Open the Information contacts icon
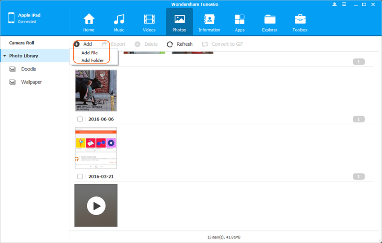The width and height of the screenshot is (382, 243). click(209, 20)
